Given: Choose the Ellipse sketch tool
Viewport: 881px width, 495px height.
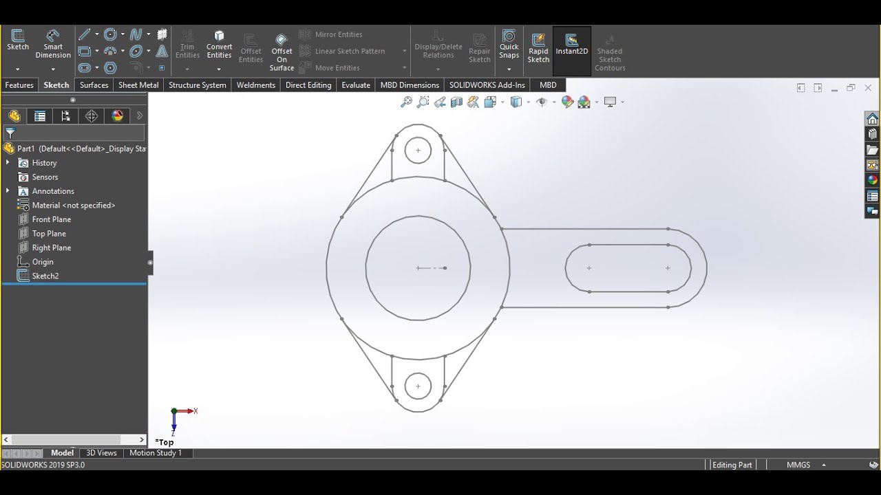Looking at the screenshot, I should 136,51.
